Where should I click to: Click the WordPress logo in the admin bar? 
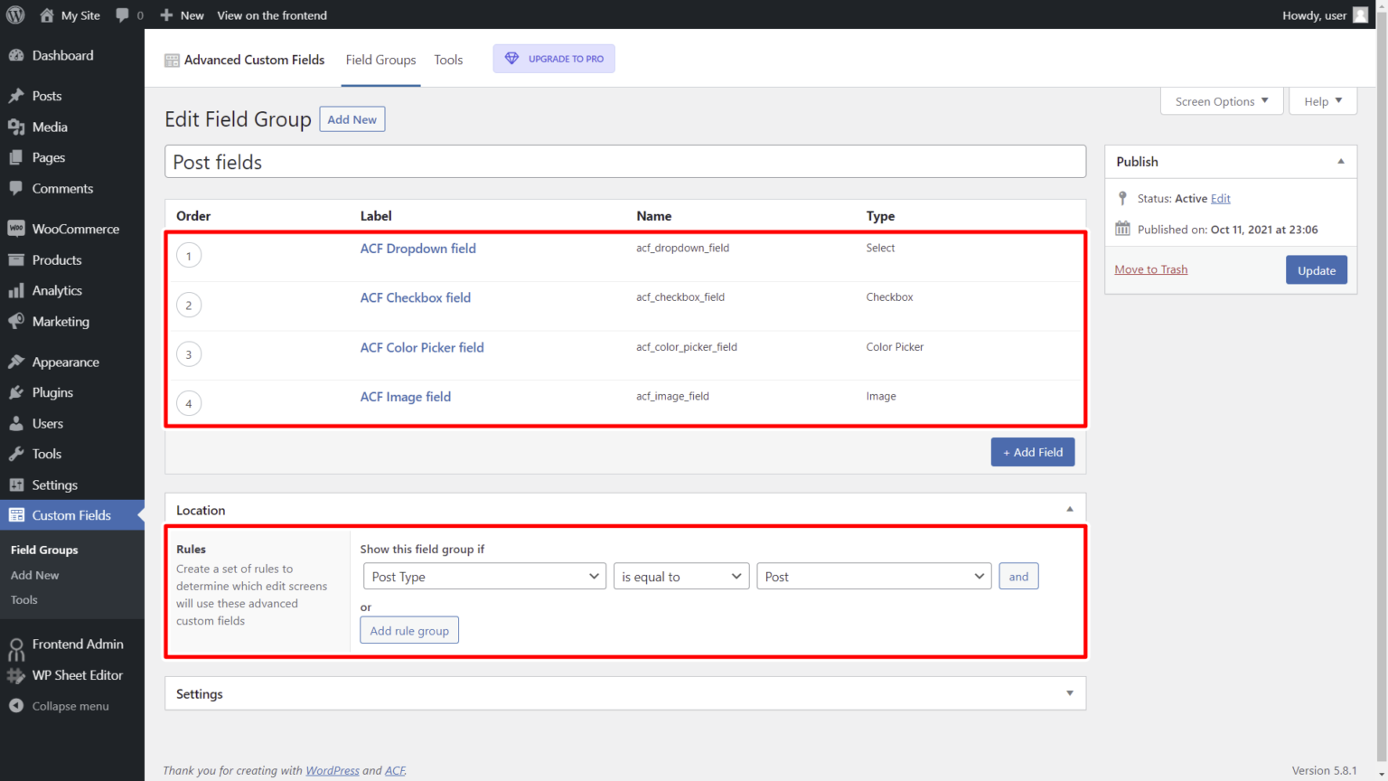(x=14, y=14)
